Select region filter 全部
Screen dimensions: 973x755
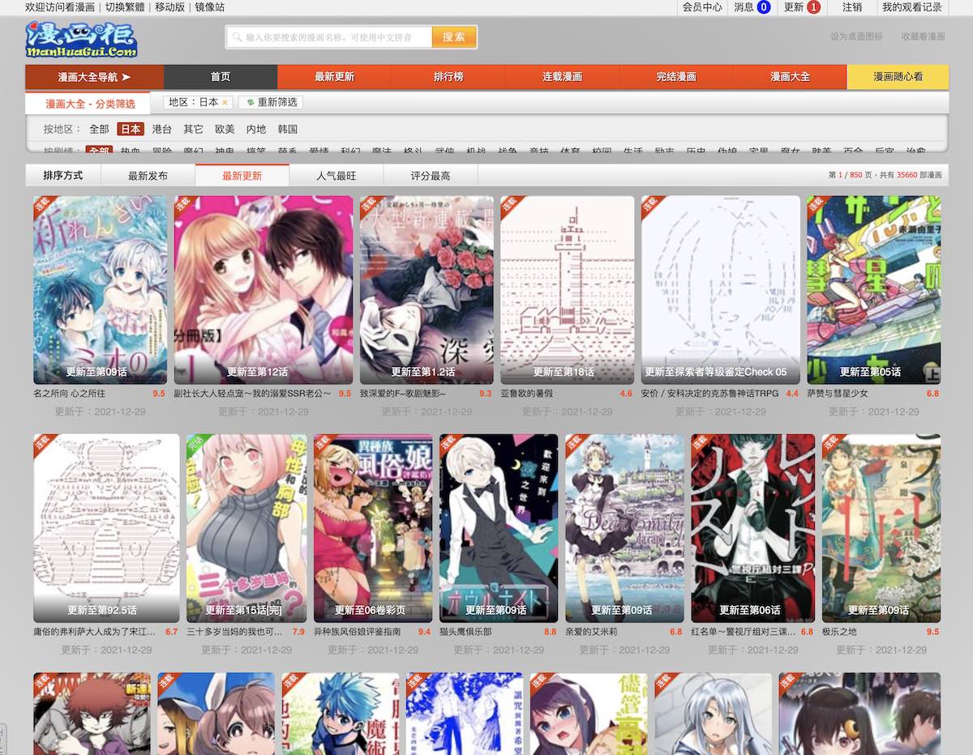point(99,129)
